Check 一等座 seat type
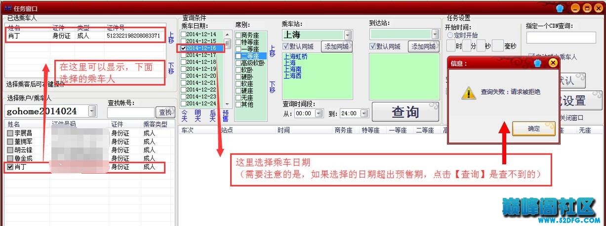 238,49
